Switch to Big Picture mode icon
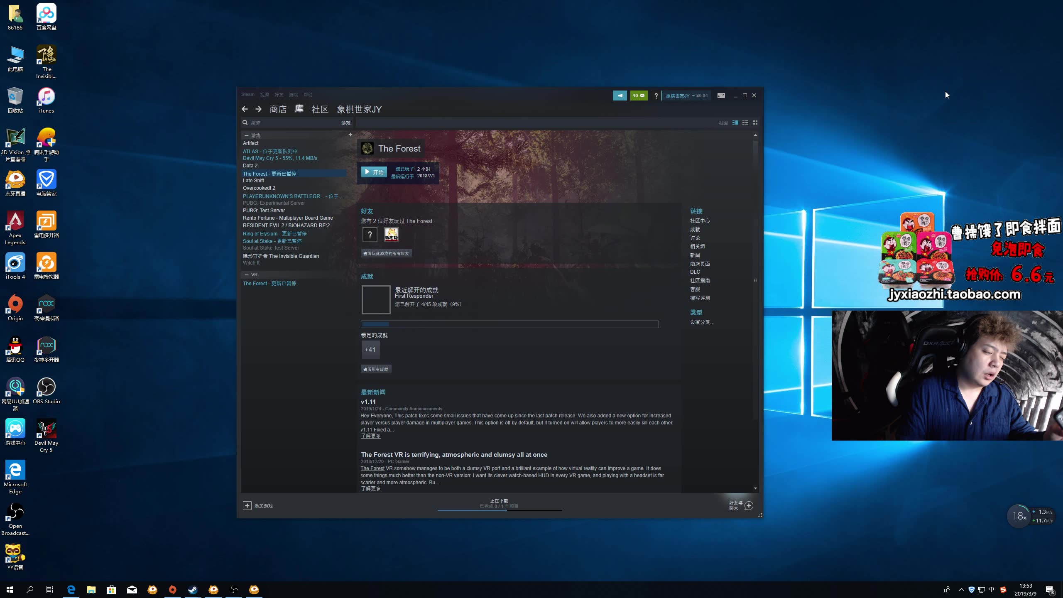The height and width of the screenshot is (598, 1063). (x=721, y=96)
